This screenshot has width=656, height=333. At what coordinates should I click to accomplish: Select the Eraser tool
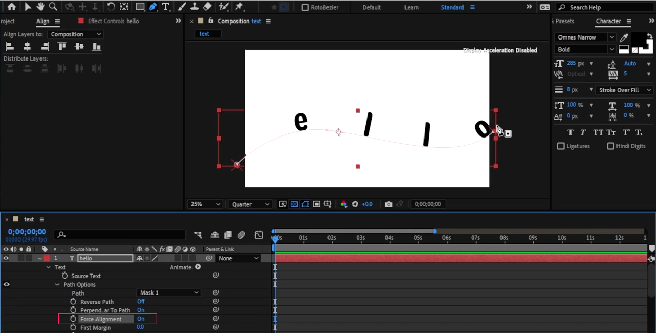click(207, 7)
